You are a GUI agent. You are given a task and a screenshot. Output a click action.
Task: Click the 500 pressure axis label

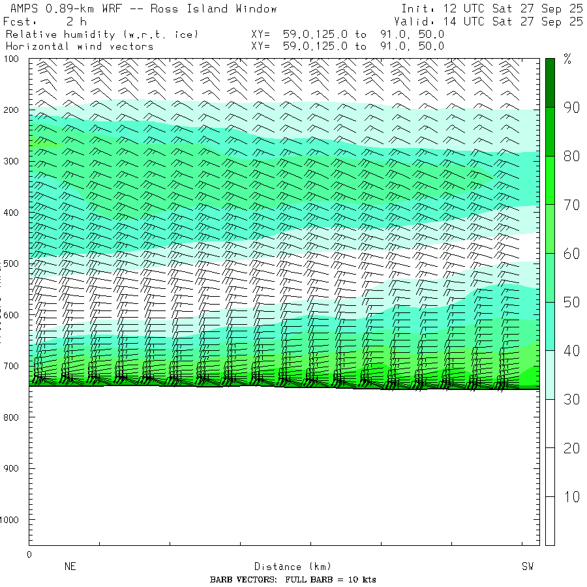(11, 263)
